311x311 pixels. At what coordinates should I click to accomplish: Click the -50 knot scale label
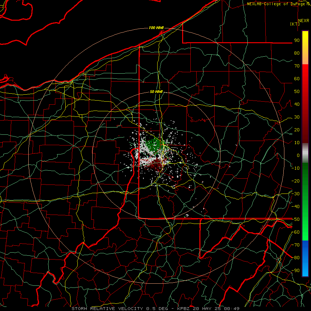pyautogui.click(x=295, y=219)
